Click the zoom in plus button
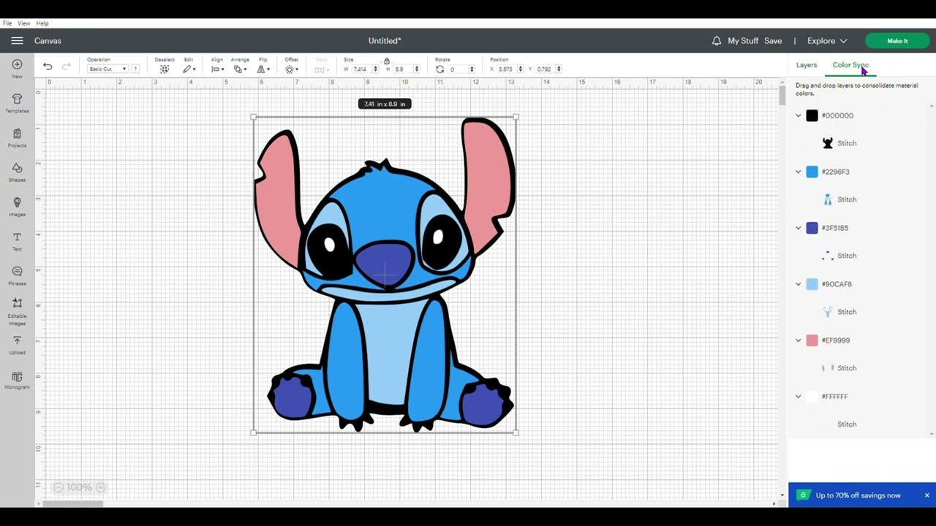 [x=101, y=487]
